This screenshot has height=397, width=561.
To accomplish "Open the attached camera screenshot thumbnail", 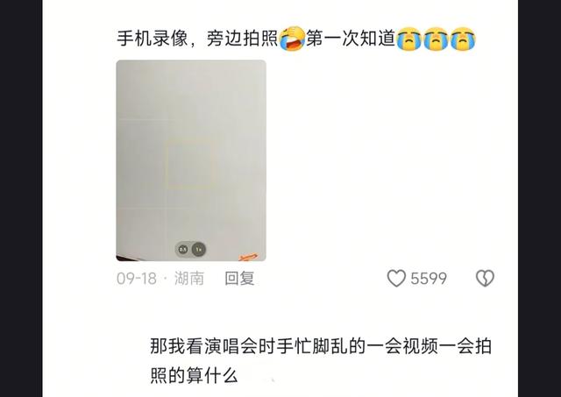I will point(191,160).
